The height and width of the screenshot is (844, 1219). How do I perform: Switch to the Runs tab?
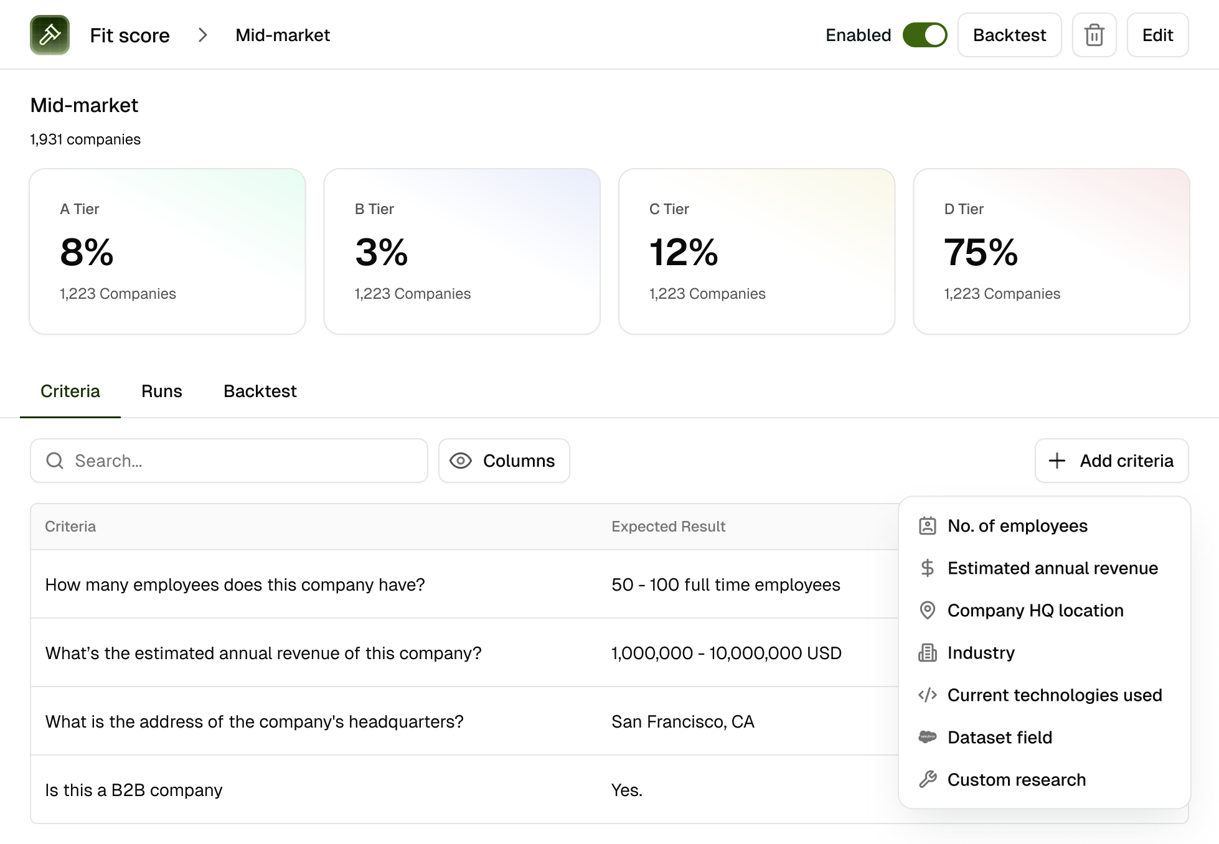coord(161,391)
